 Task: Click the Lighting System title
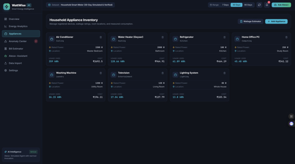click(x=189, y=73)
